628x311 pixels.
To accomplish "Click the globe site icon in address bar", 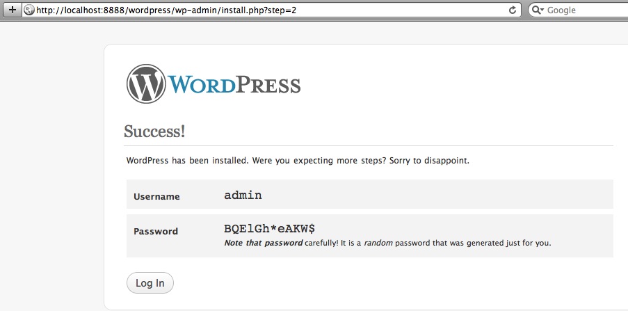I will click(29, 10).
